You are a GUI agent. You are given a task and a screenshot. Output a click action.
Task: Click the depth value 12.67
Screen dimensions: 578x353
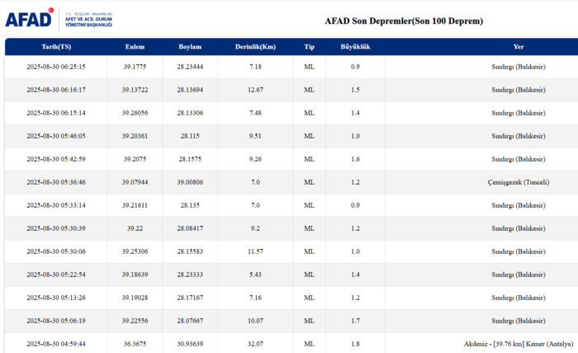tap(255, 90)
